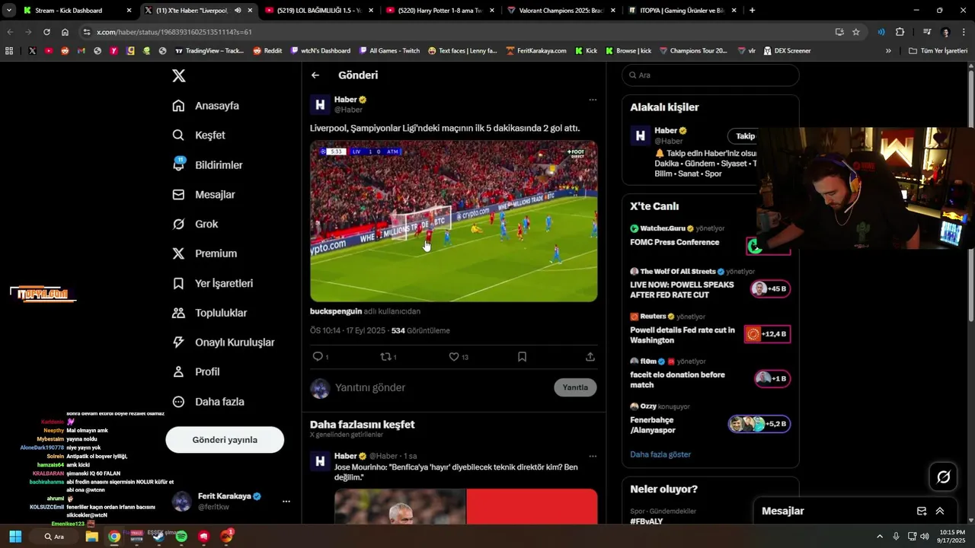Screen dimensions: 975x548
Task: Click the repost icon under the post
Action: click(x=386, y=356)
